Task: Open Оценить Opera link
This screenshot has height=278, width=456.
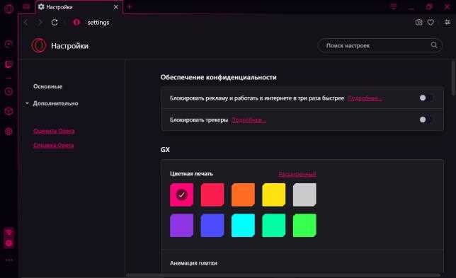Action: point(54,132)
